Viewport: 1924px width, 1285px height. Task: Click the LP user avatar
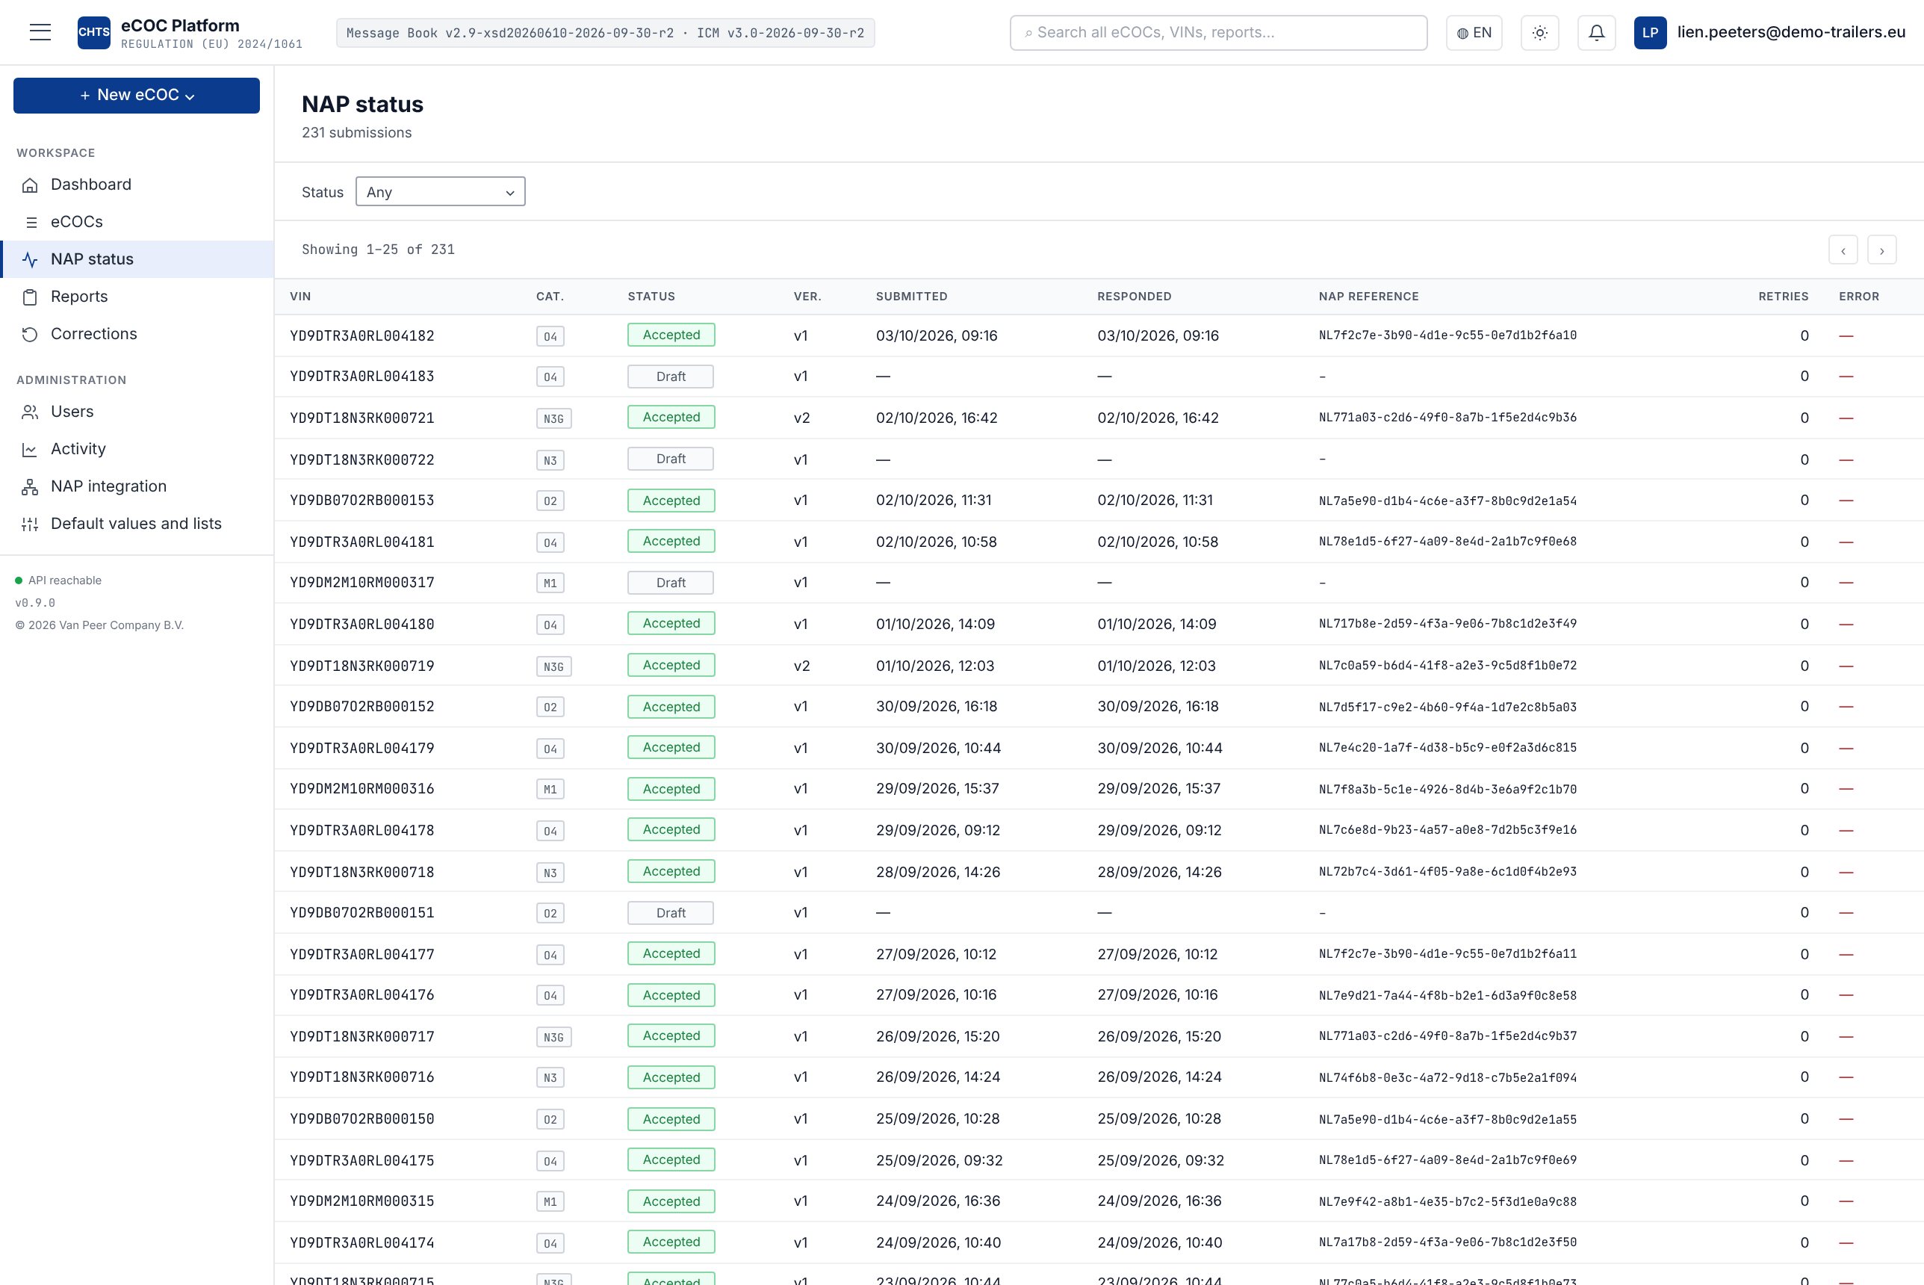[x=1650, y=33]
